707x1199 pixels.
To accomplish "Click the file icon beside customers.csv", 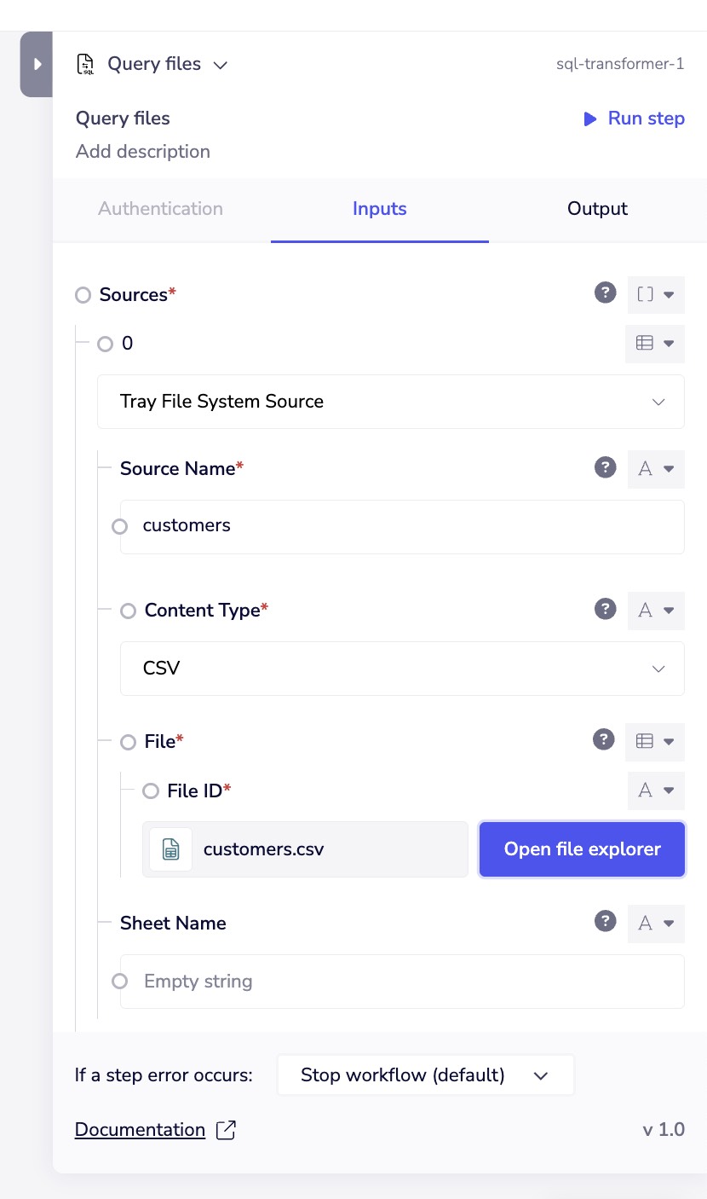I will (170, 849).
